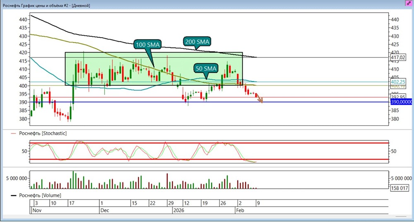Viewport: 414px width, 222px height.
Task: Click the chart window title text
Action: (46, 5)
